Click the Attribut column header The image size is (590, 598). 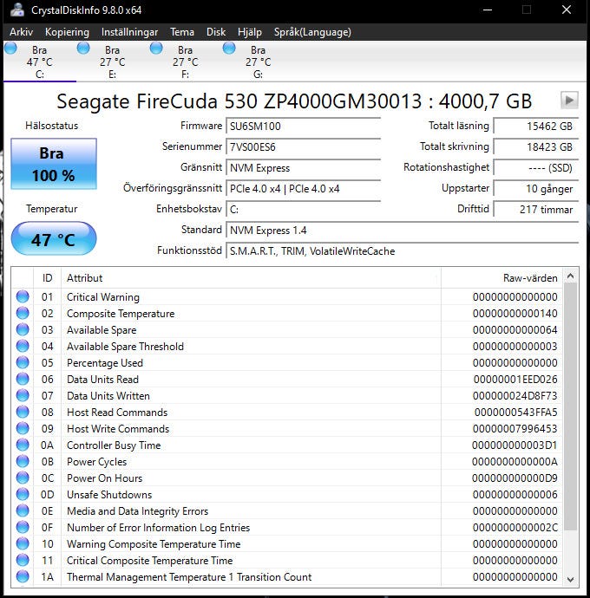251,277
